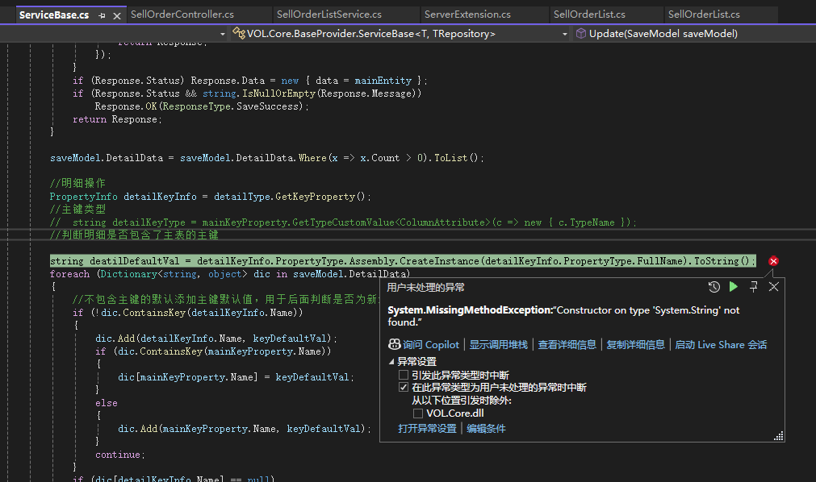Continue execution with green play icon
This screenshot has width=816, height=482.
pyautogui.click(x=733, y=286)
